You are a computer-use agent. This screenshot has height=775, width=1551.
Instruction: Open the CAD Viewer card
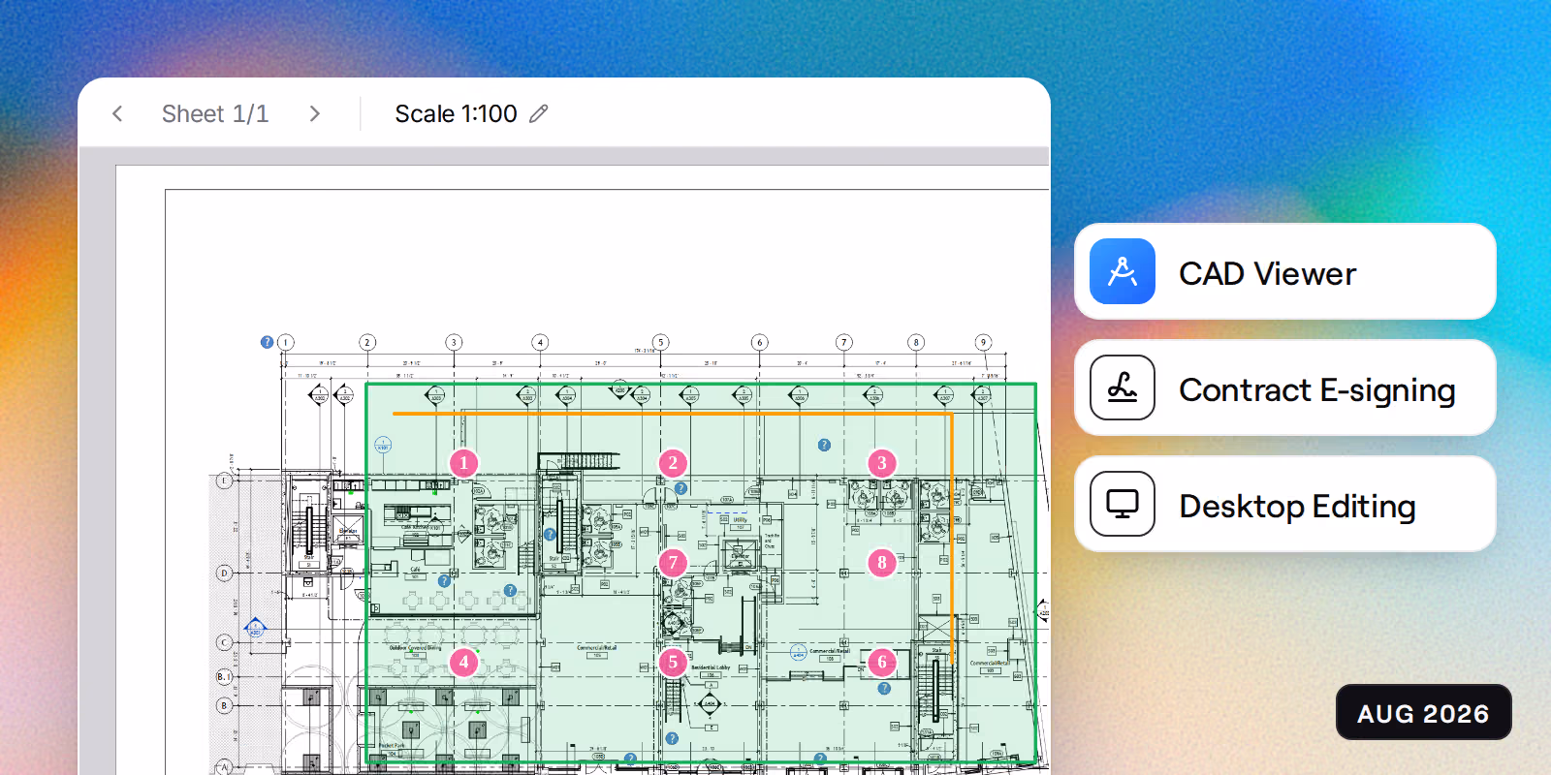[x=1285, y=271]
